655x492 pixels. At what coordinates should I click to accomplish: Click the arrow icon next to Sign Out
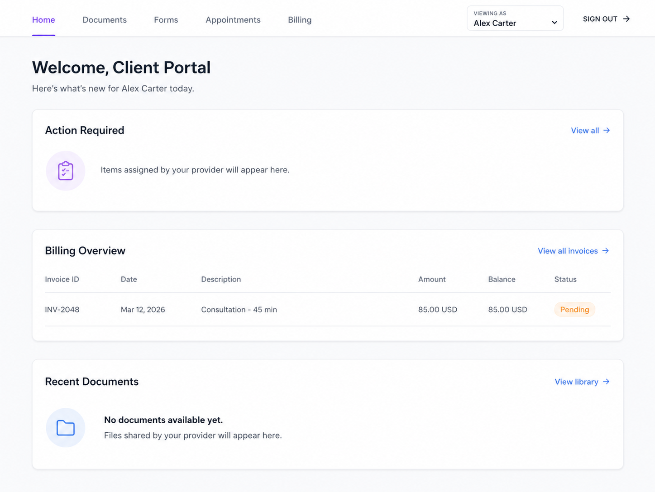626,19
